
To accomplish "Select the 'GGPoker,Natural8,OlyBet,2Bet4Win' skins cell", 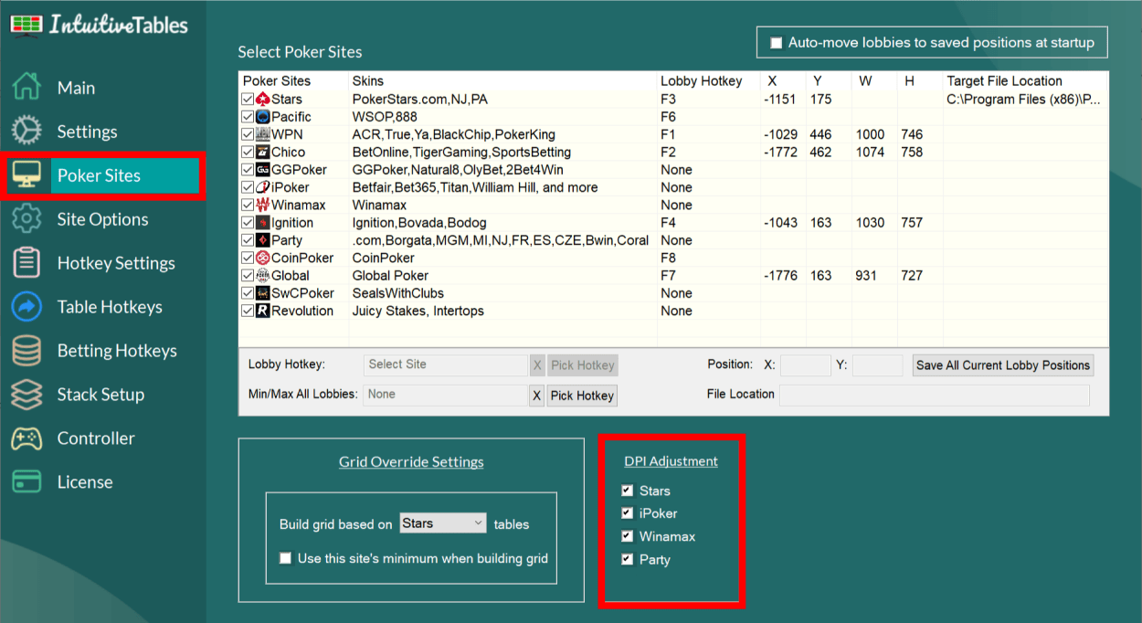I will tap(459, 170).
